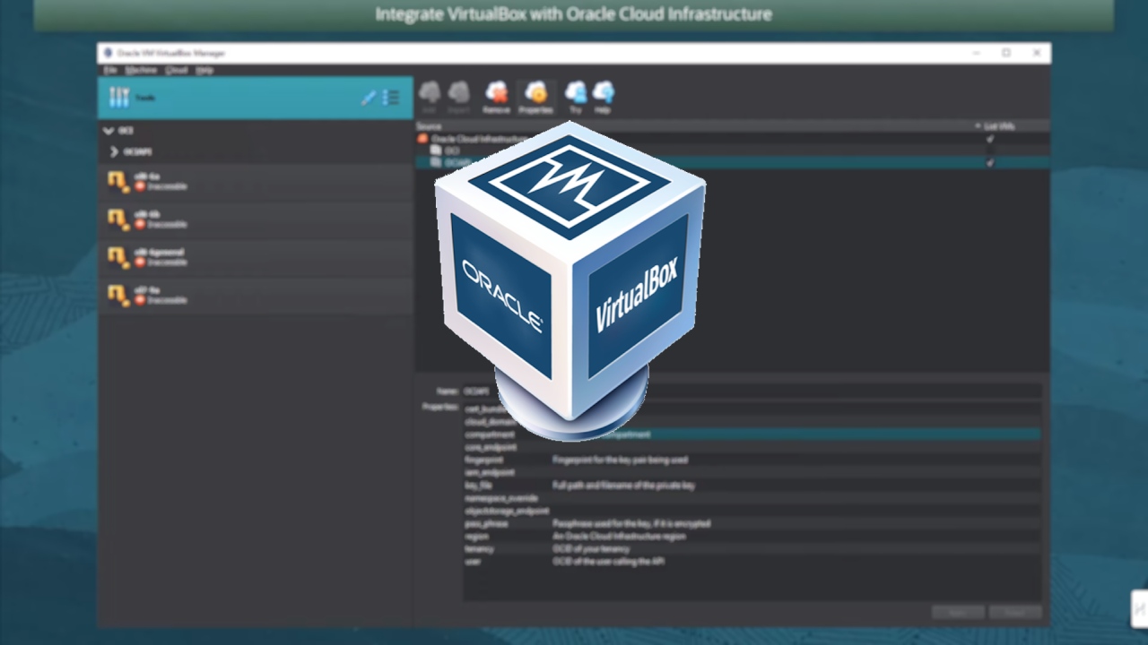Select the highlighted OCIAPI profile row

point(732,162)
